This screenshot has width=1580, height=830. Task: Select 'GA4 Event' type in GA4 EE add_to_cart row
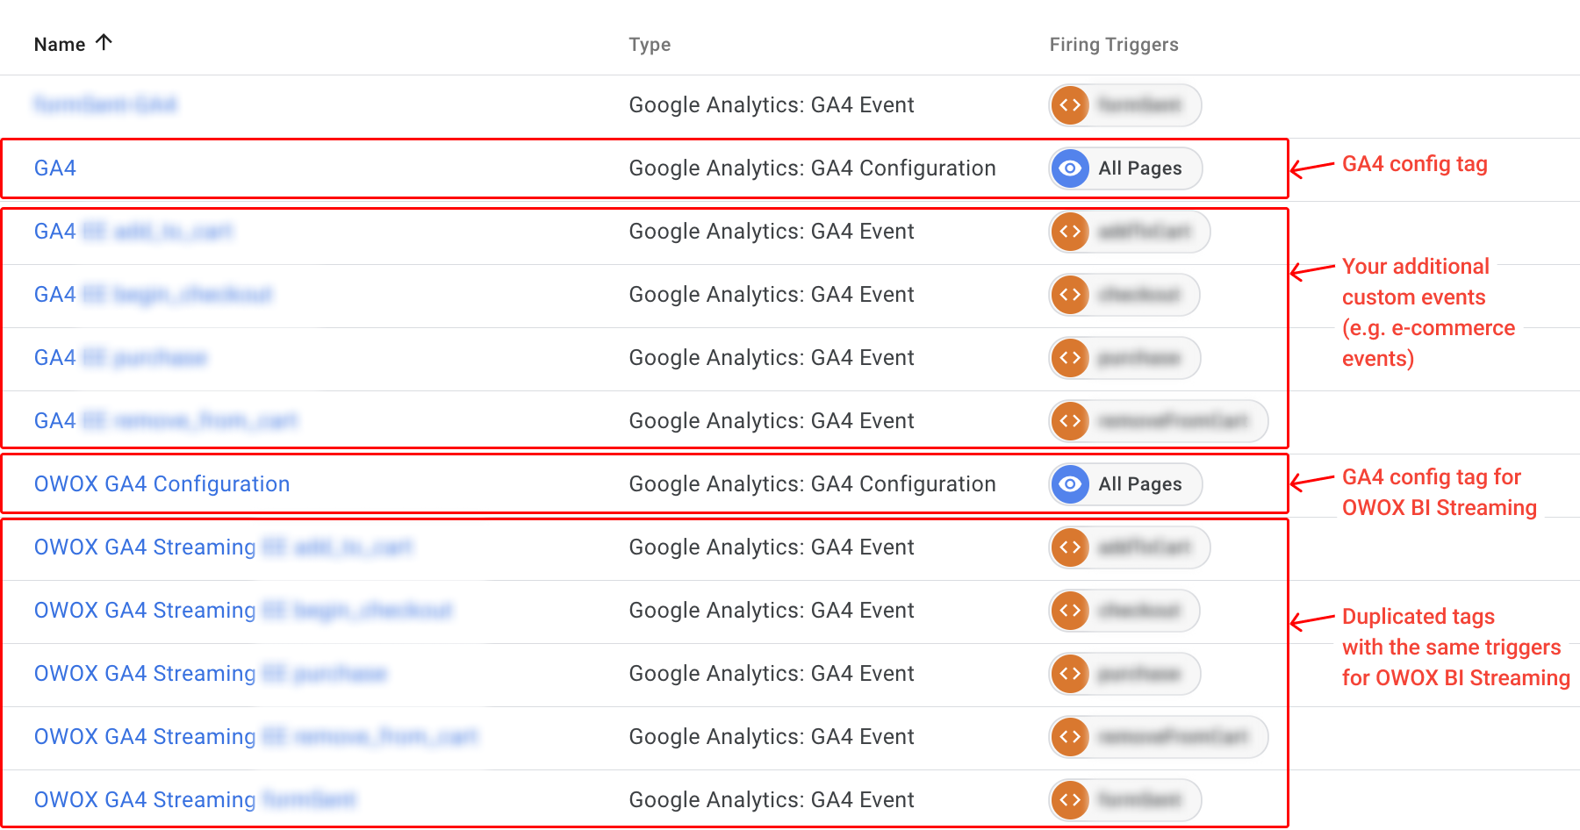tap(772, 232)
